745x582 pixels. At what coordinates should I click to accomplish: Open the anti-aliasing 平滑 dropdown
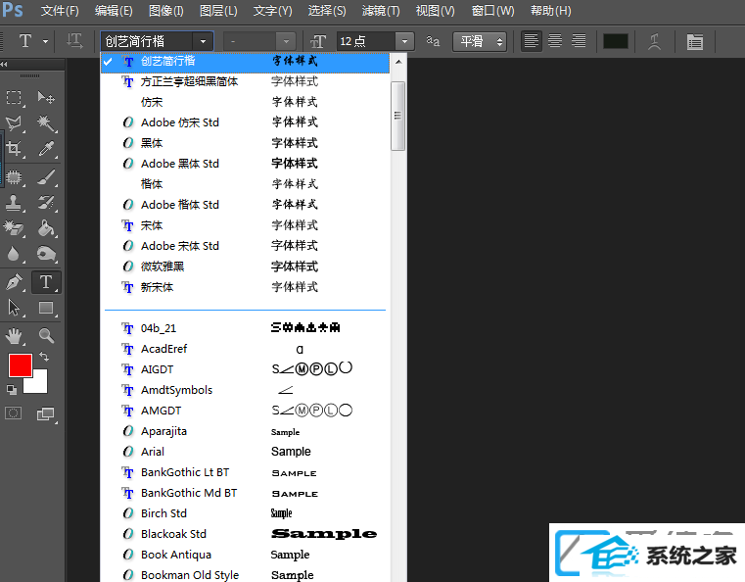click(x=480, y=41)
